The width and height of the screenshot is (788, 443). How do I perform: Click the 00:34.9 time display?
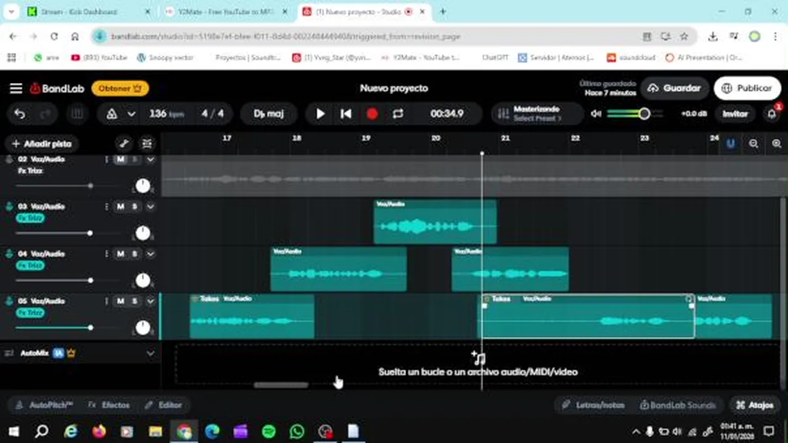447,114
